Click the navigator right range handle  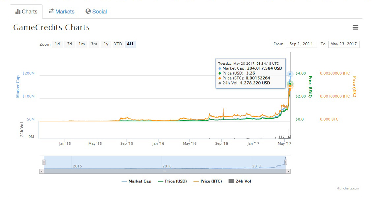coord(286,162)
